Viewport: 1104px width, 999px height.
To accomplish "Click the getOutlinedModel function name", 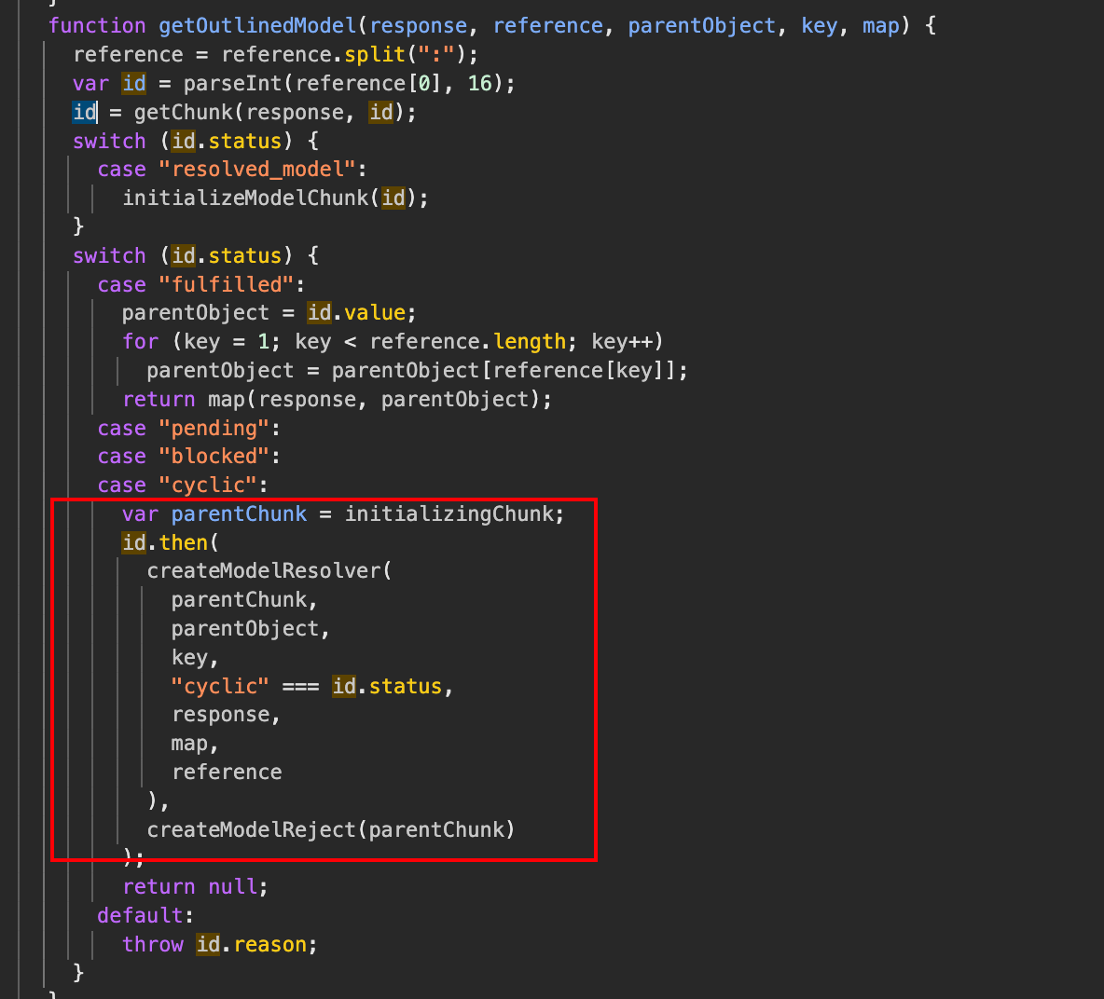I will [257, 25].
